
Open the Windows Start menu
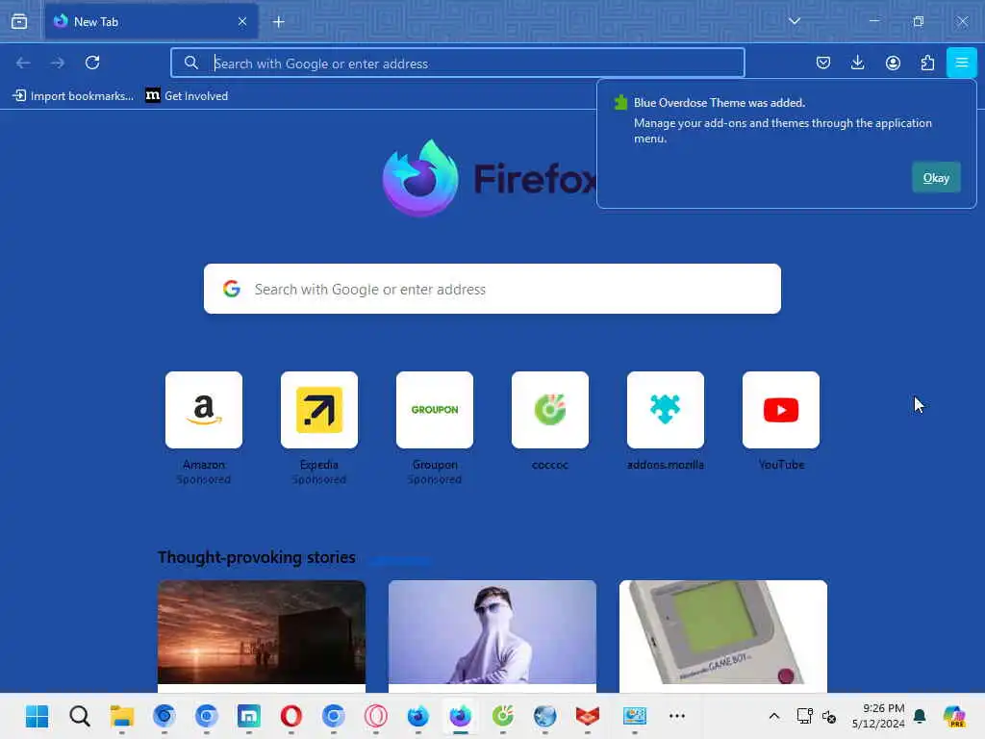click(38, 716)
